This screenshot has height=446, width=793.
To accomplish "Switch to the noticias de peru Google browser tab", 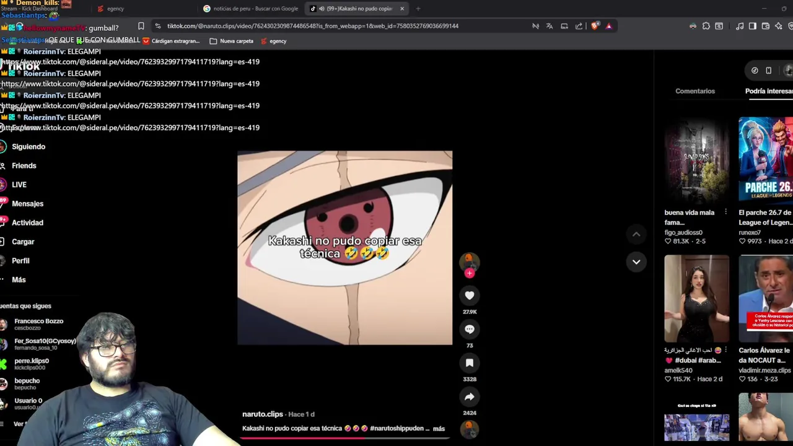I will tap(250, 9).
